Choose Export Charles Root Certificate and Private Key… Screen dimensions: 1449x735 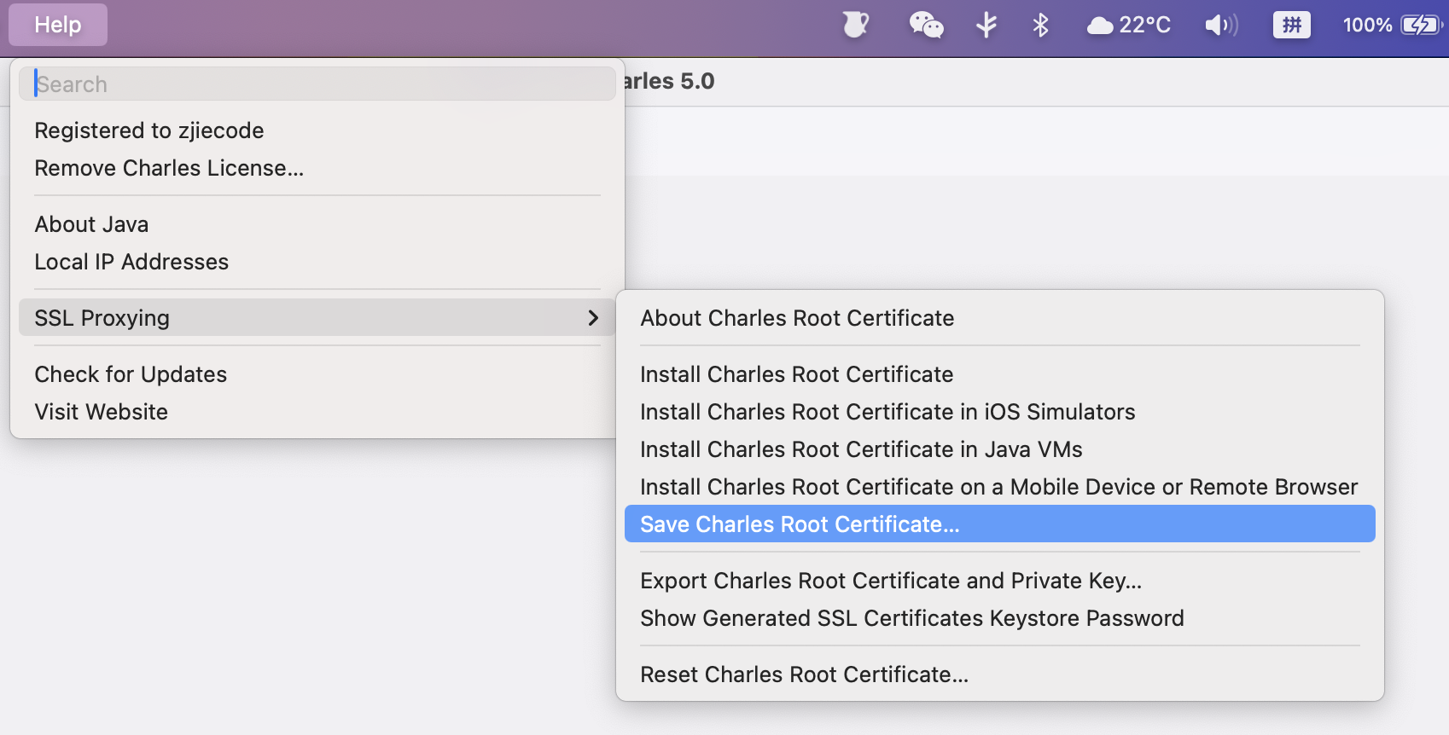(891, 581)
